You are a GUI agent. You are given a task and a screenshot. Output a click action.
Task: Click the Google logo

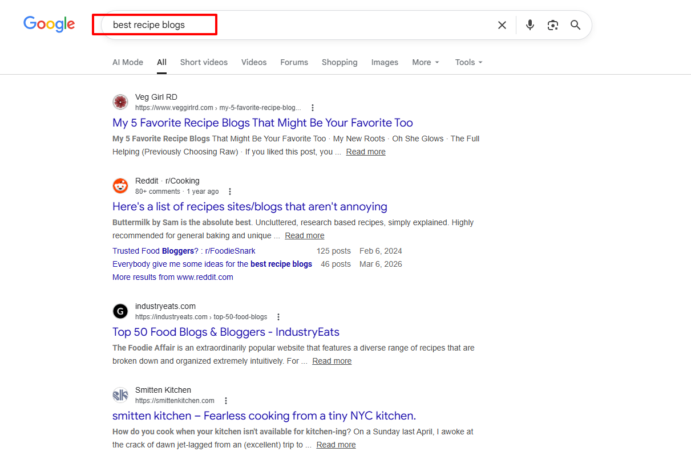(x=49, y=24)
